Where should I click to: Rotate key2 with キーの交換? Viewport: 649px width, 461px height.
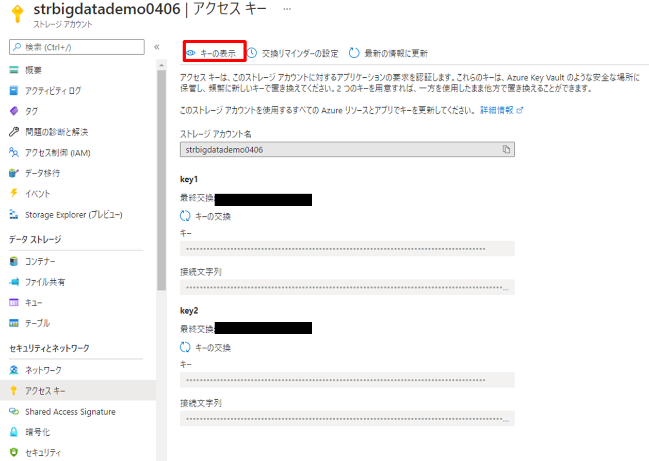pyautogui.click(x=205, y=348)
